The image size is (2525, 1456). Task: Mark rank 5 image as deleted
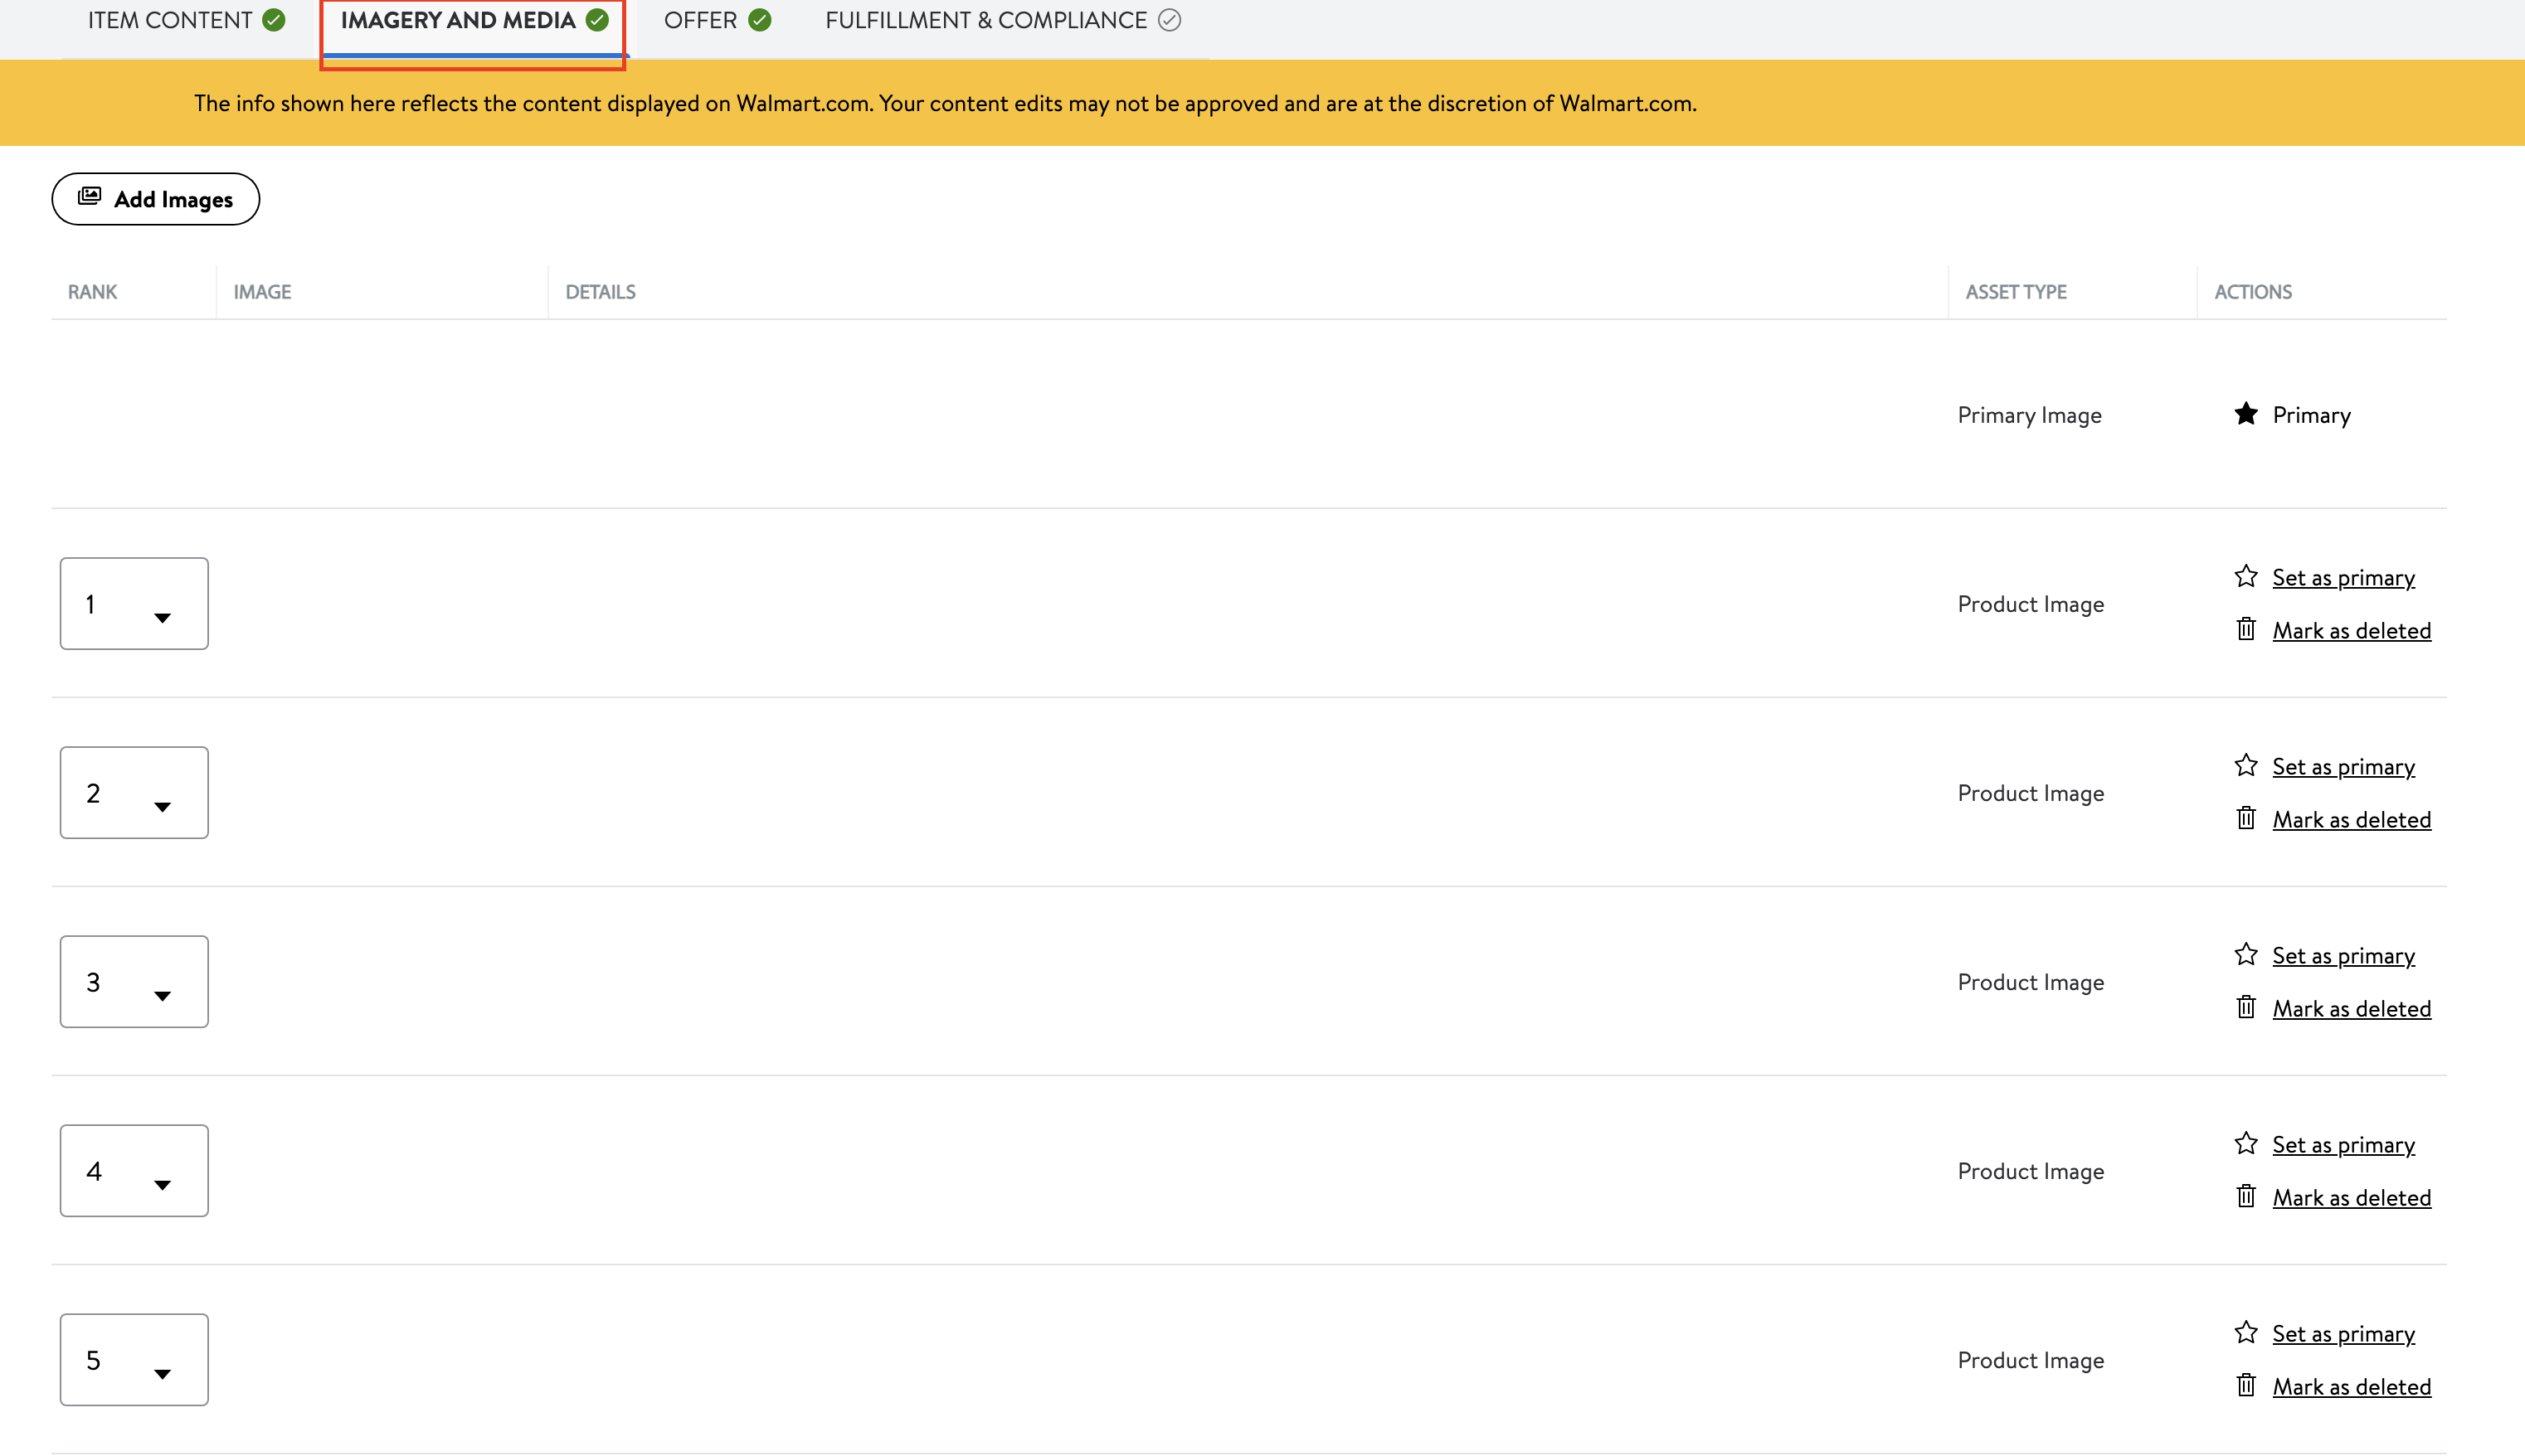(x=2351, y=1387)
